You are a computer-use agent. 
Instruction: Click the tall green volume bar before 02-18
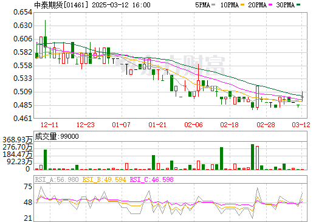[221, 158]
